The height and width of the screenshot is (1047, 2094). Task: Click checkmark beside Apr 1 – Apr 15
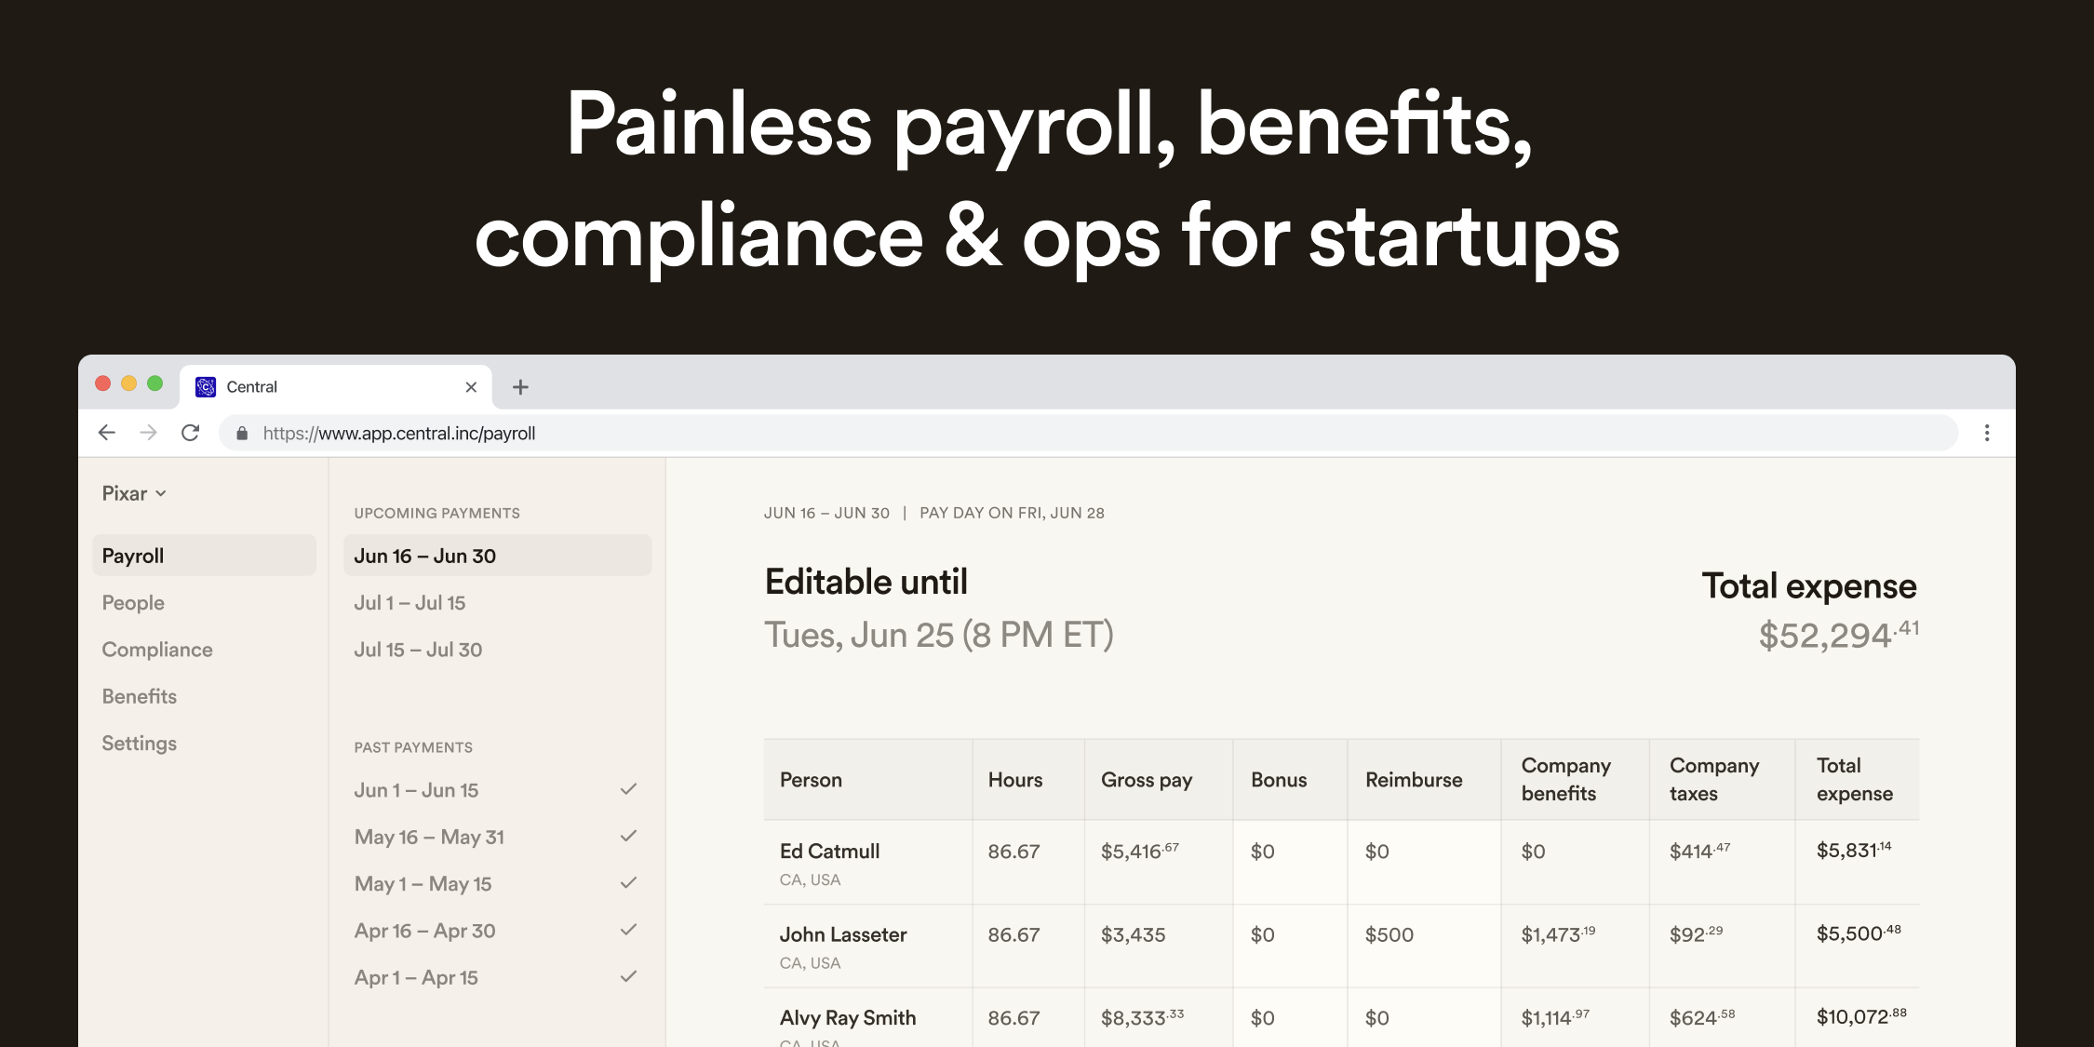[628, 976]
